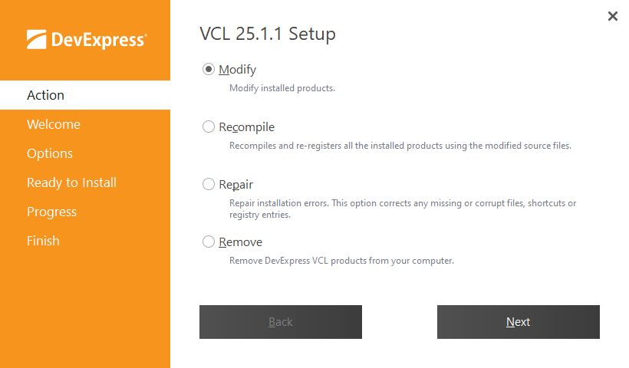Screen dimensions: 629x368
Task: Go to the Welcome sidebar step
Action: coord(54,124)
